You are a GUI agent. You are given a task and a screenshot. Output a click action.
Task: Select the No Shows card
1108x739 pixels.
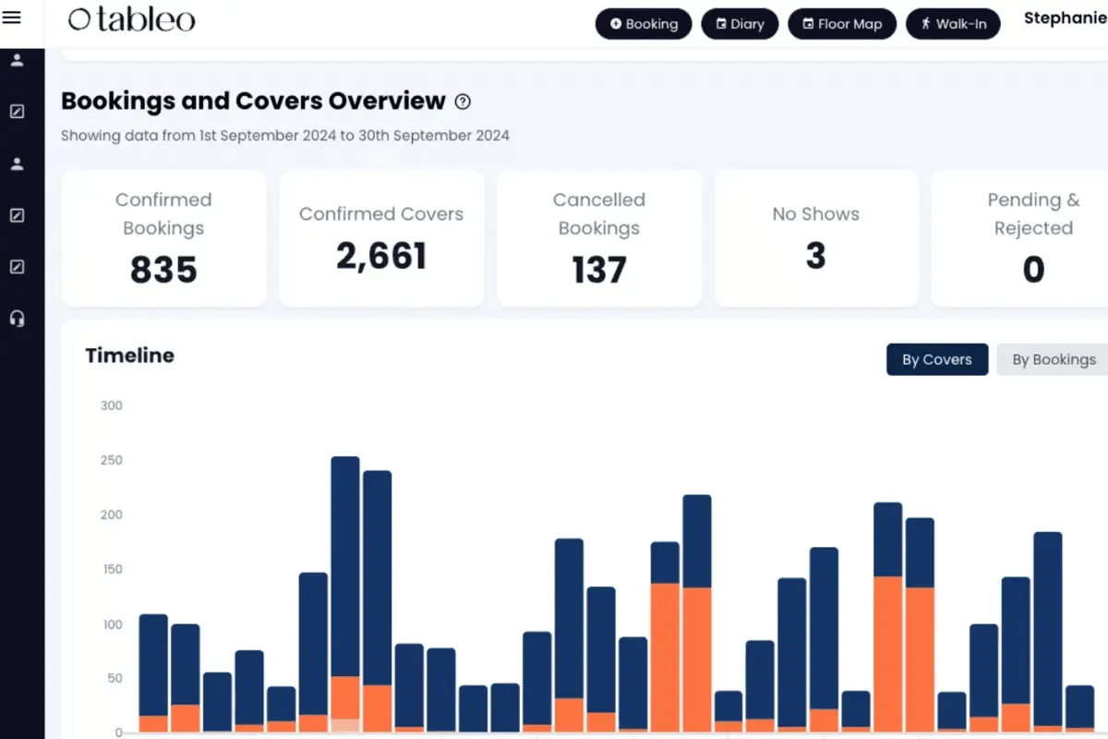(816, 238)
